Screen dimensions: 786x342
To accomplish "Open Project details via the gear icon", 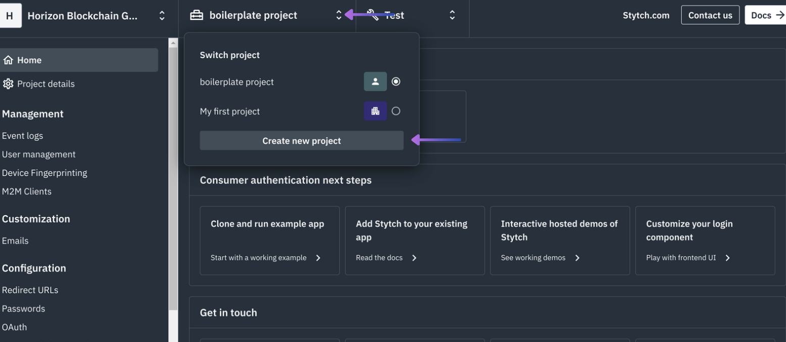I will [8, 83].
